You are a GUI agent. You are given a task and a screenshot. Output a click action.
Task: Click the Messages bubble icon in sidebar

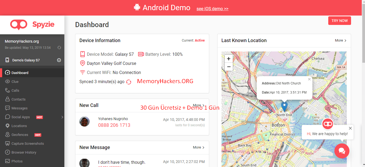tap(8, 108)
